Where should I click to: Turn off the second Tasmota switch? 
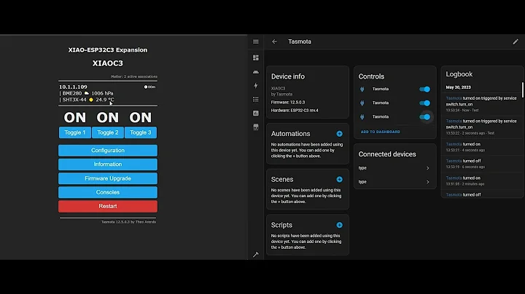point(424,103)
